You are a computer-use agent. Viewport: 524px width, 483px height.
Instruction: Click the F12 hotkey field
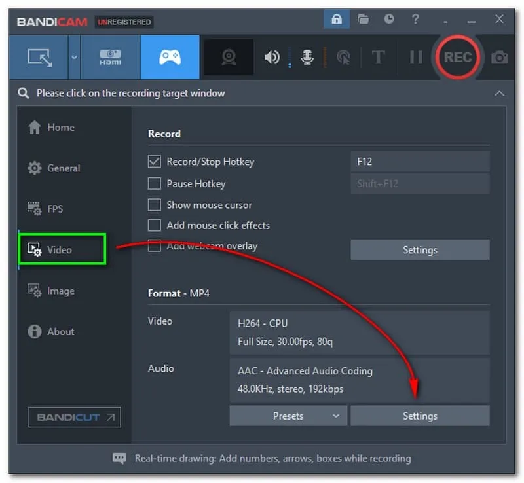point(420,161)
